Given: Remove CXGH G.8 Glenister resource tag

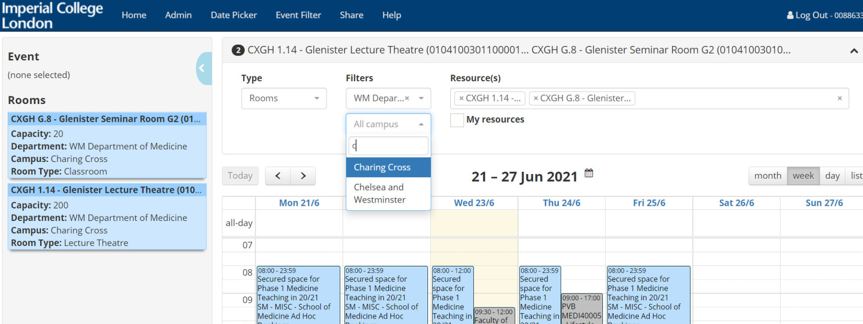Looking at the screenshot, I should click(536, 98).
